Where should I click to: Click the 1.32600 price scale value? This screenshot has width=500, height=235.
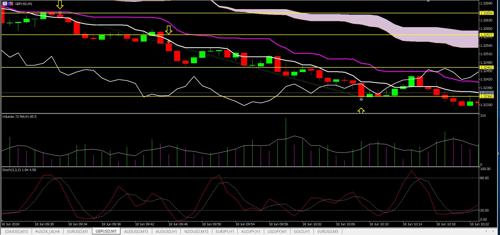[486, 29]
